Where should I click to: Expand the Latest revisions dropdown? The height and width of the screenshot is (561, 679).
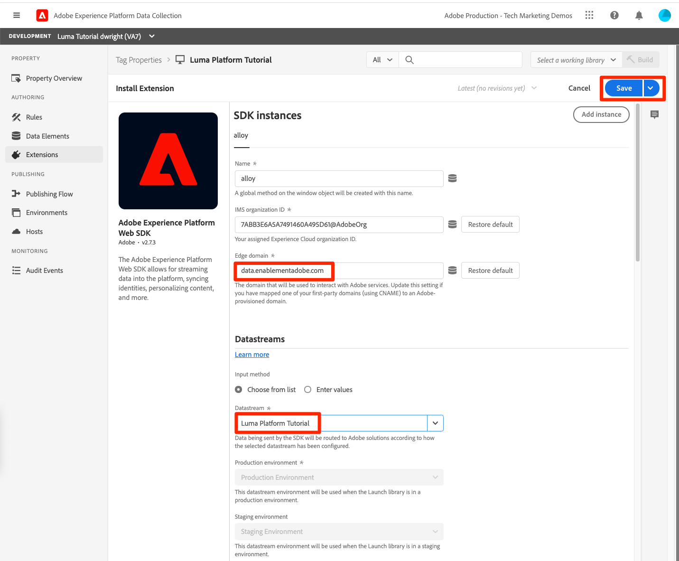click(497, 88)
